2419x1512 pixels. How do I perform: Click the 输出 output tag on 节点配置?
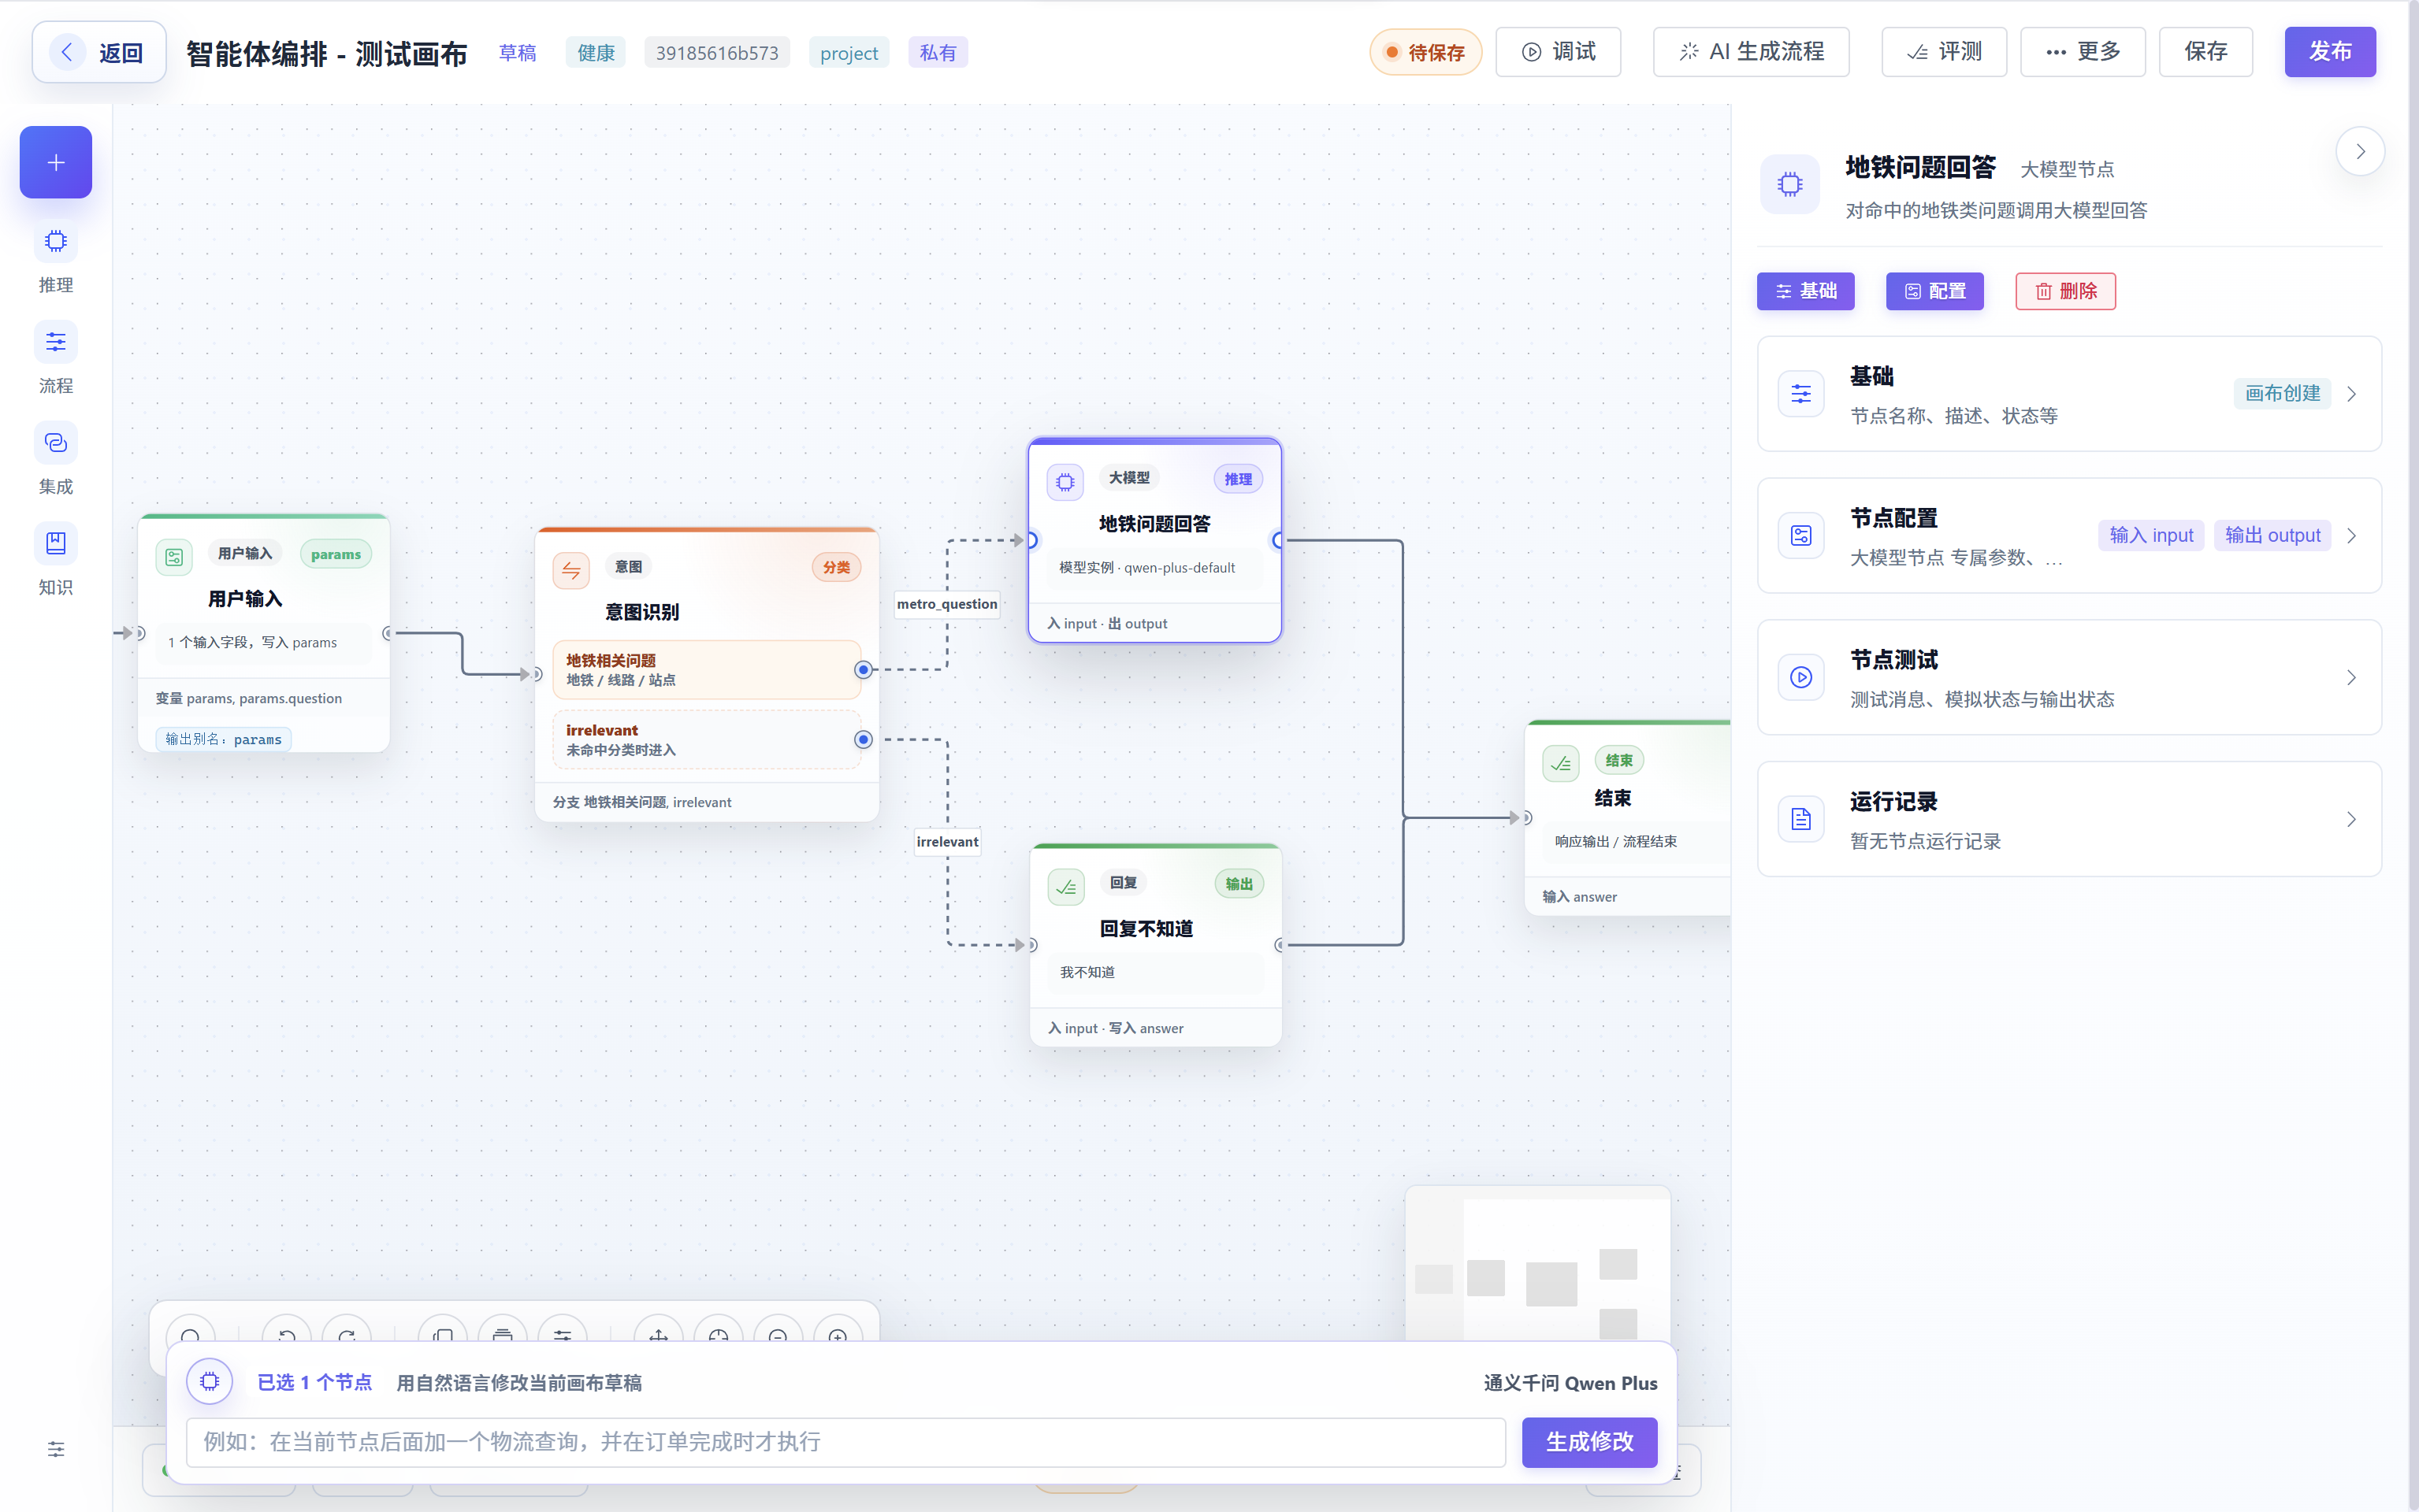(2273, 536)
